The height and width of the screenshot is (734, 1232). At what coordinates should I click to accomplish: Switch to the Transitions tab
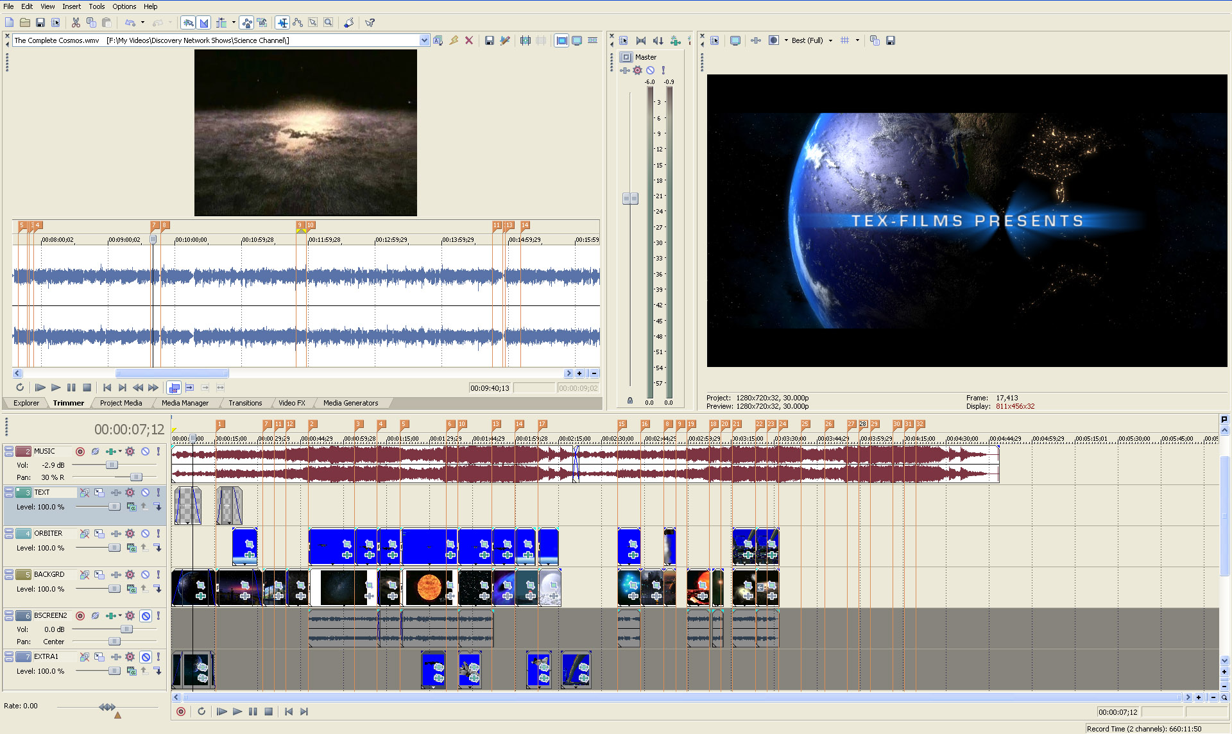point(245,404)
